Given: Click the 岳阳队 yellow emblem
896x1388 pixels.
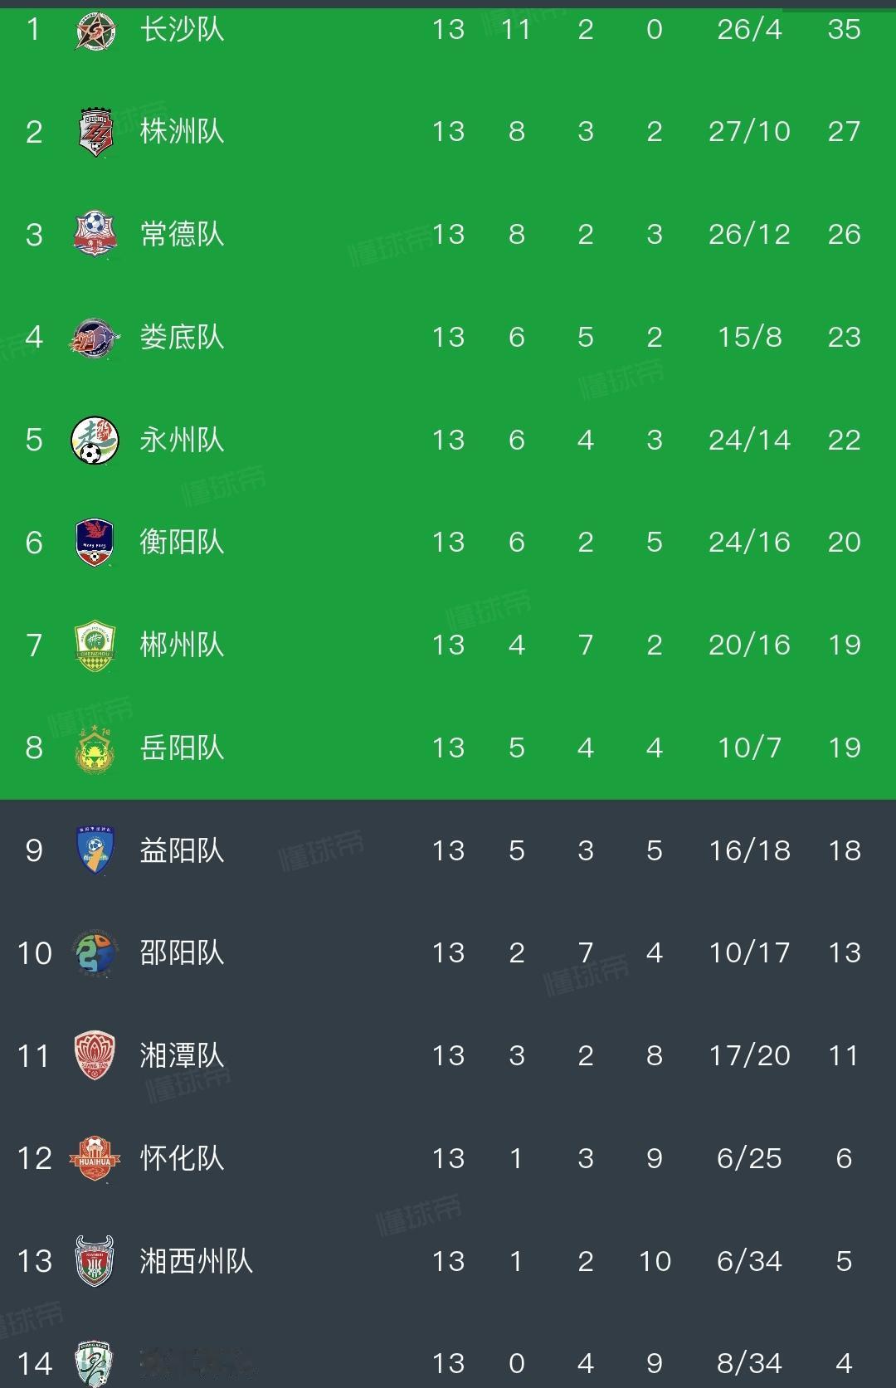Looking at the screenshot, I should click(x=95, y=748).
